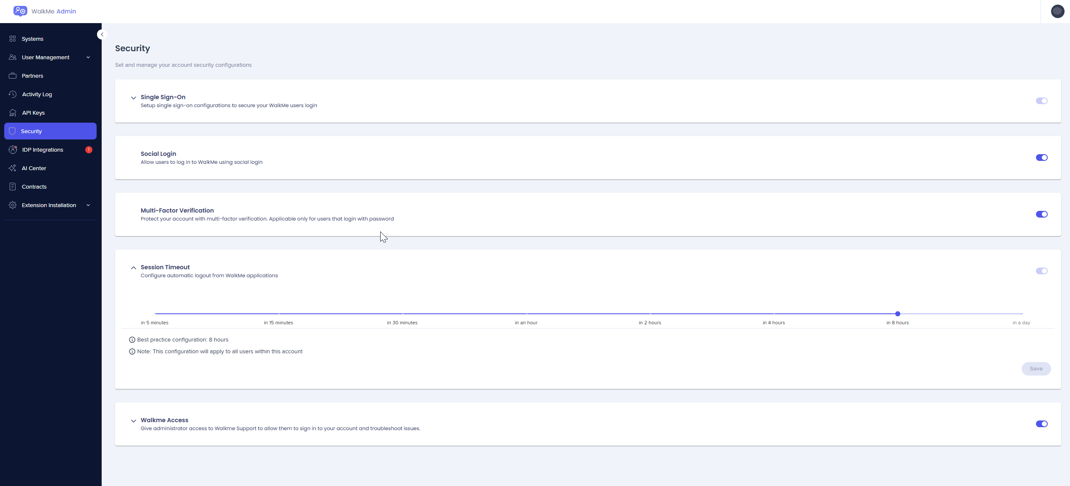Open the Partners menu item
Viewport: 1070px width, 486px height.
32,76
